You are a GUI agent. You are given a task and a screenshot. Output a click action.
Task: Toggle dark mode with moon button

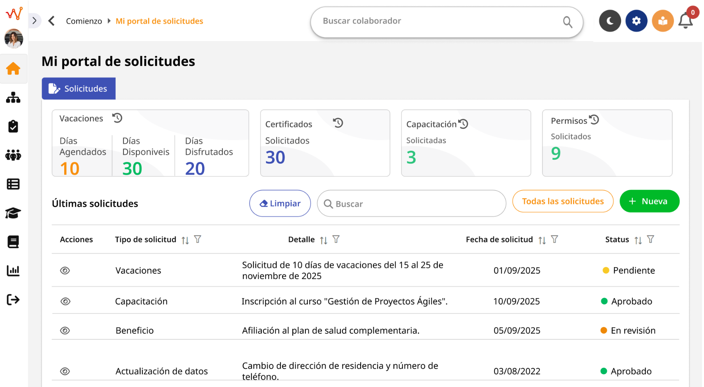[610, 21]
